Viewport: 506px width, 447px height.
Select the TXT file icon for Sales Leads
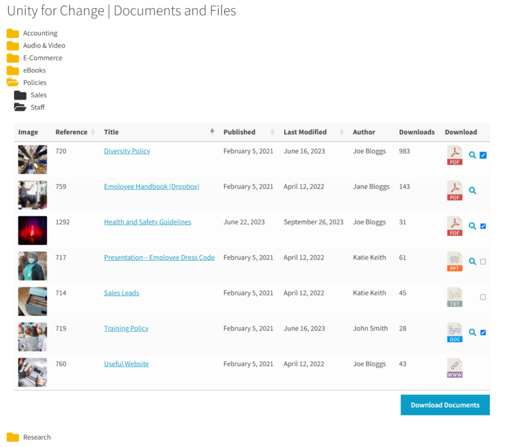[454, 297]
